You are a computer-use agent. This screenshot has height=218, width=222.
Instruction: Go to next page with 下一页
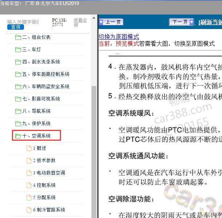pyautogui.click(x=181, y=22)
